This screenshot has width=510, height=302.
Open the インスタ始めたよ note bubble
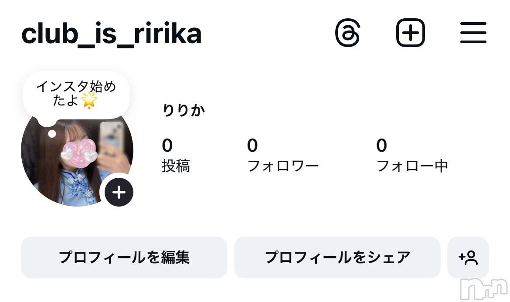tap(76, 94)
